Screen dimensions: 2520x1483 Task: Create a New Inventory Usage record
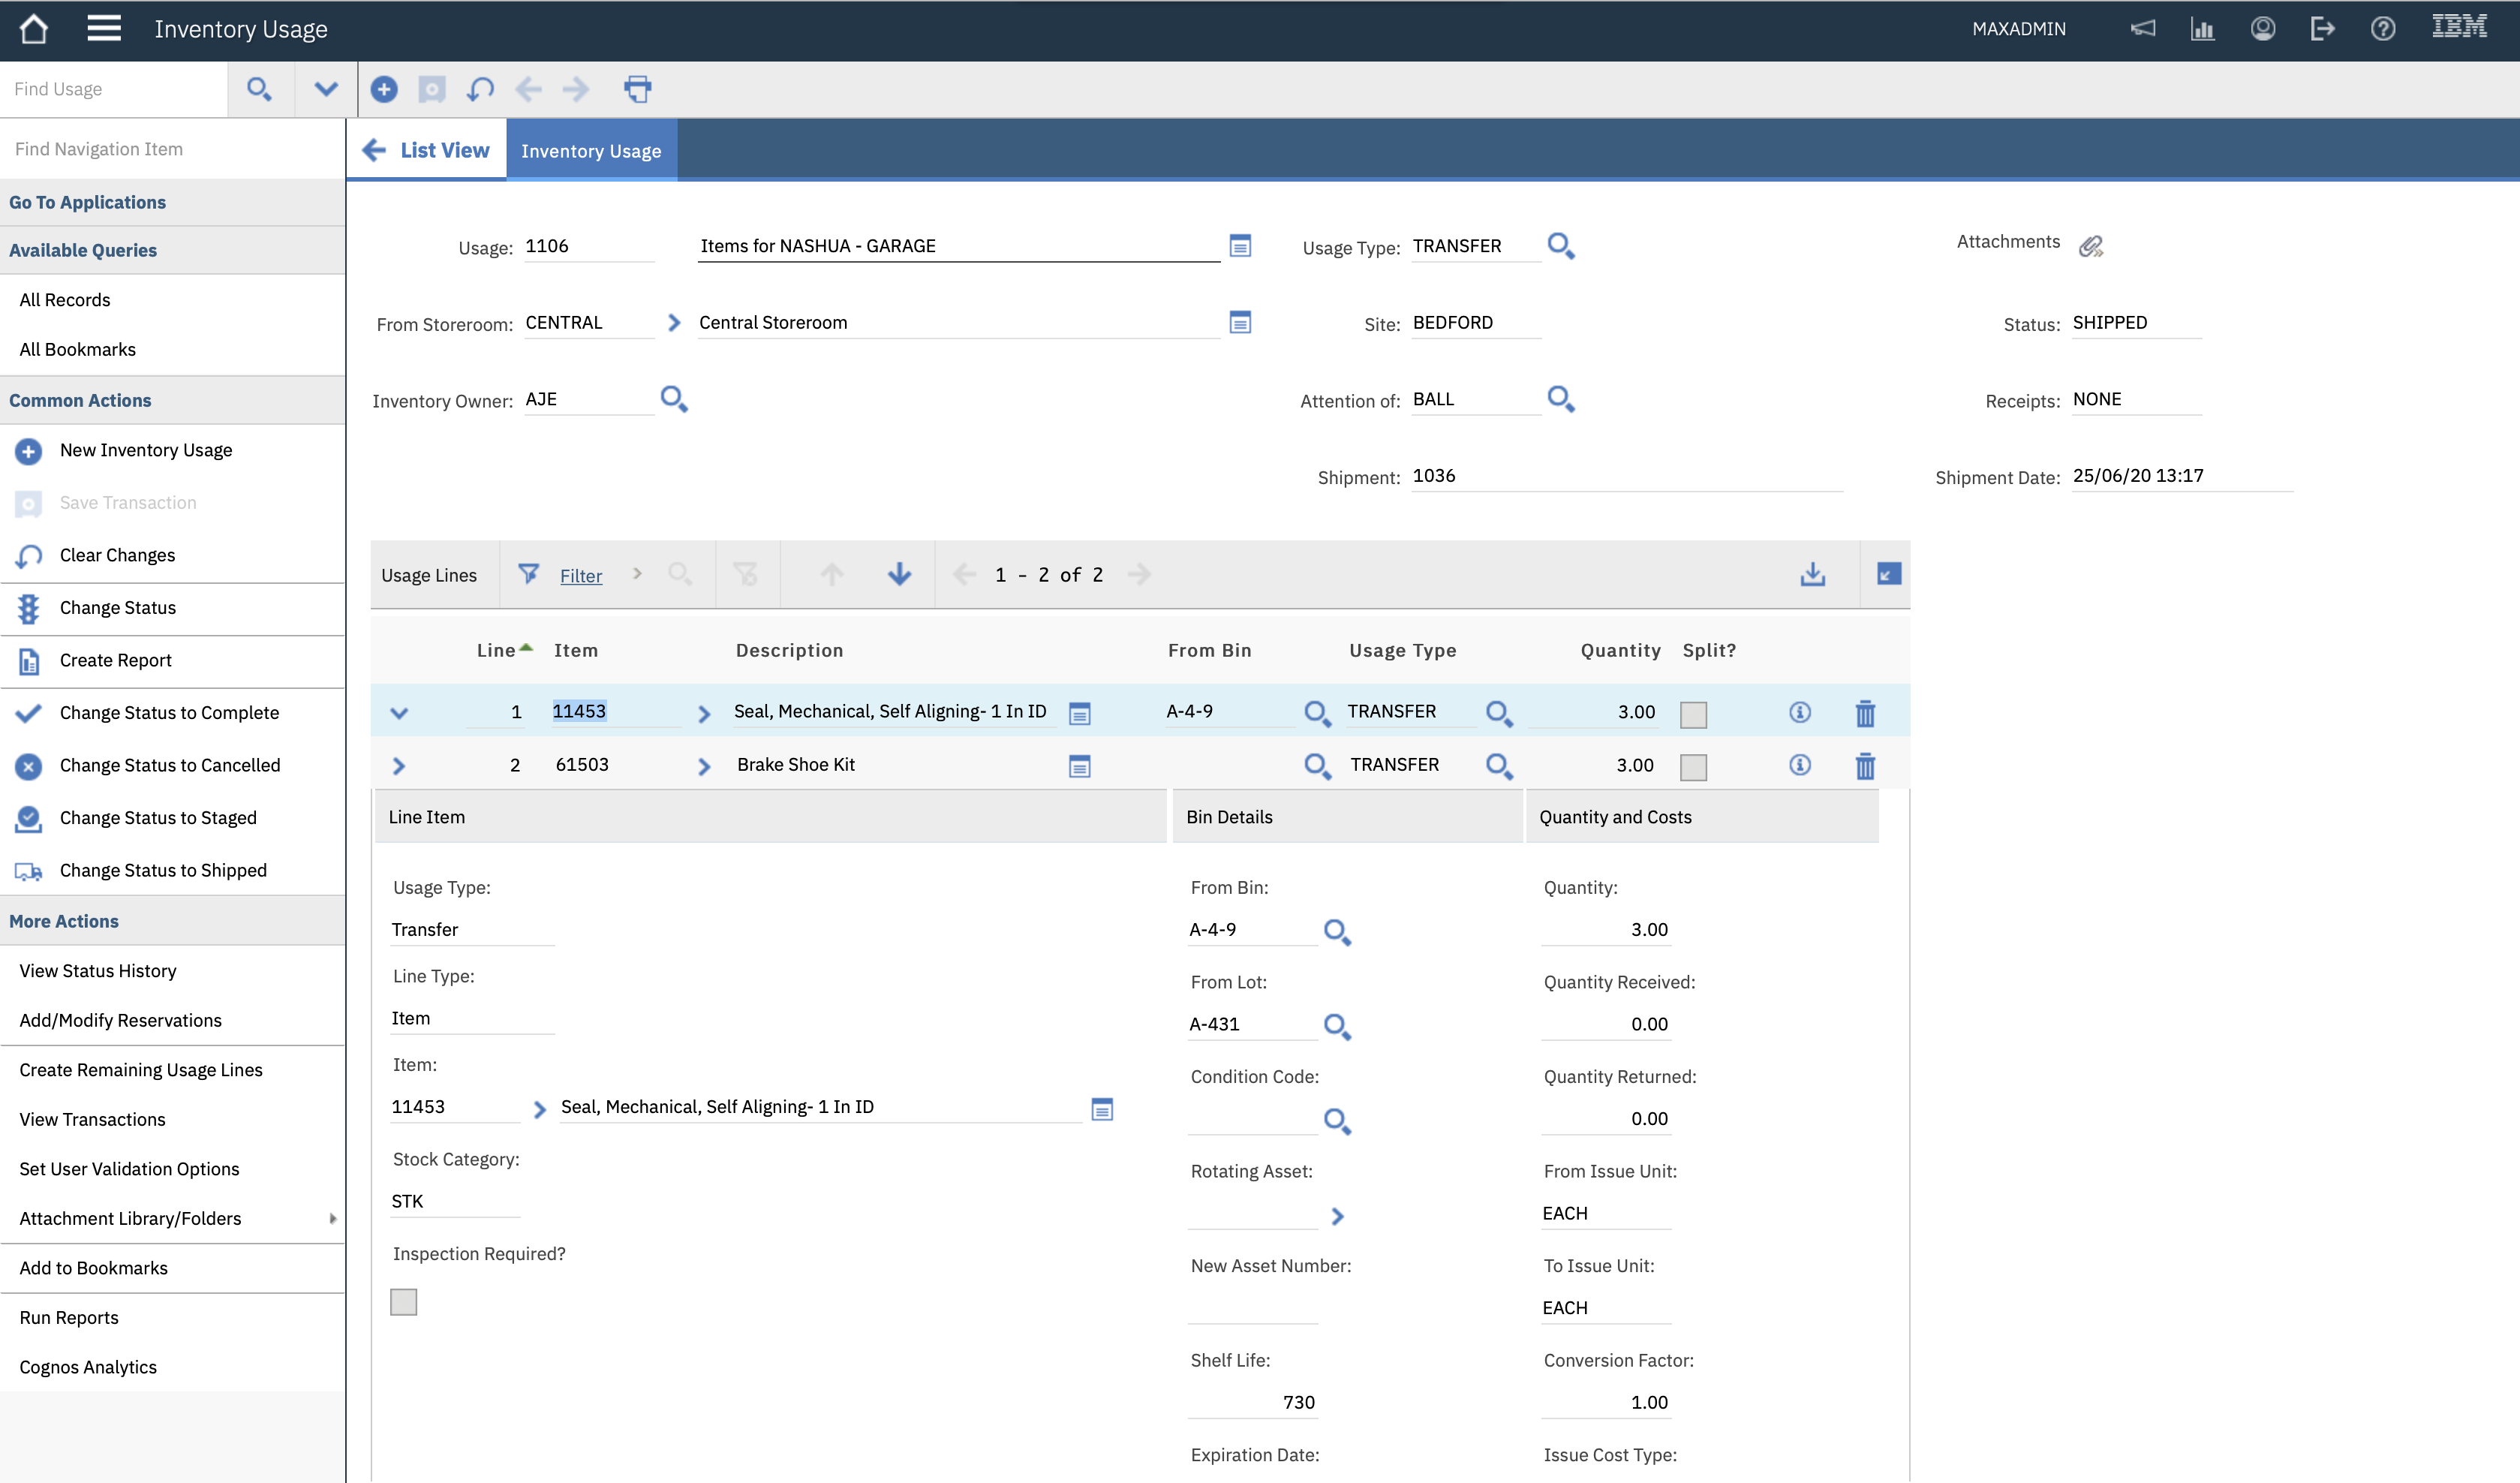click(x=145, y=450)
